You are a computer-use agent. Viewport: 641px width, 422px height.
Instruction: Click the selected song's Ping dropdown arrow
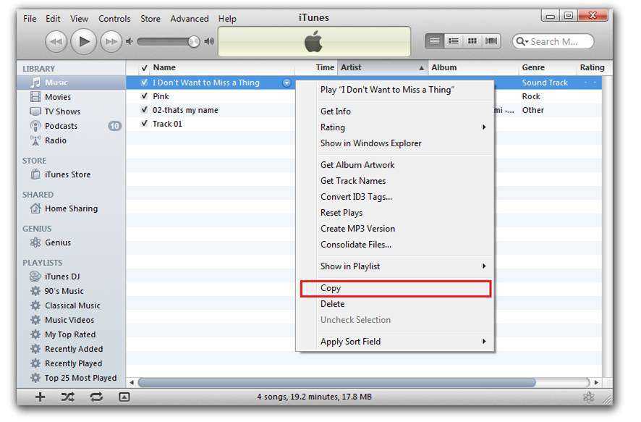287,83
